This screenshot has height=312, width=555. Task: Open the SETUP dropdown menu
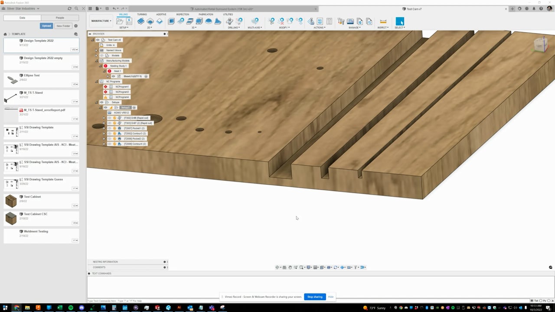point(124,28)
